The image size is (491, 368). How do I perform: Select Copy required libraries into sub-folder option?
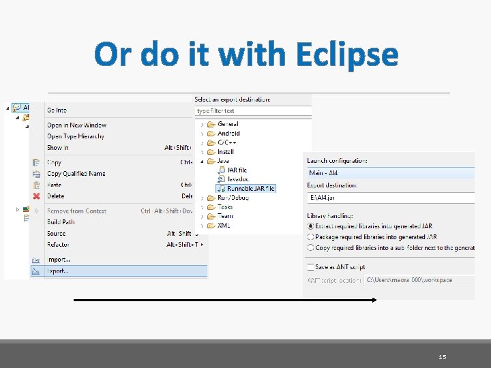click(310, 247)
